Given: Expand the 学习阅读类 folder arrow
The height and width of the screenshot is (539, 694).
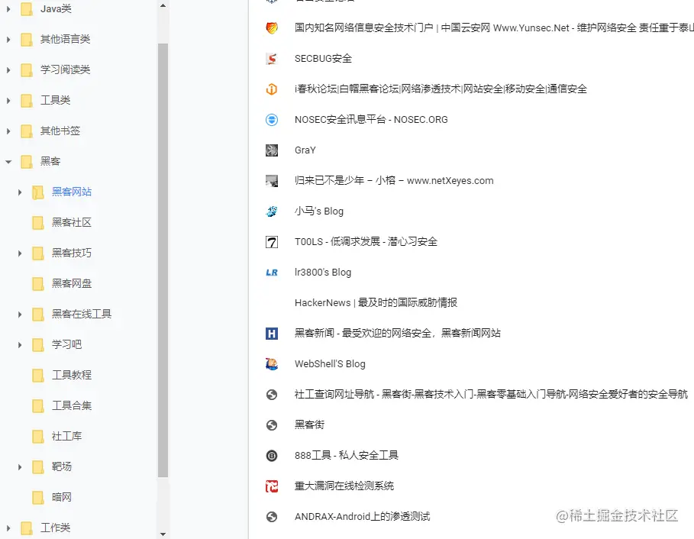Looking at the screenshot, I should click(x=8, y=70).
